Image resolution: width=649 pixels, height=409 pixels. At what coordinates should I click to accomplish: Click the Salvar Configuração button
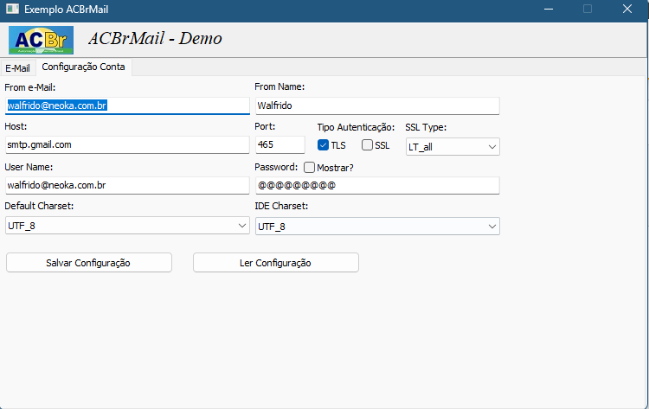click(89, 263)
